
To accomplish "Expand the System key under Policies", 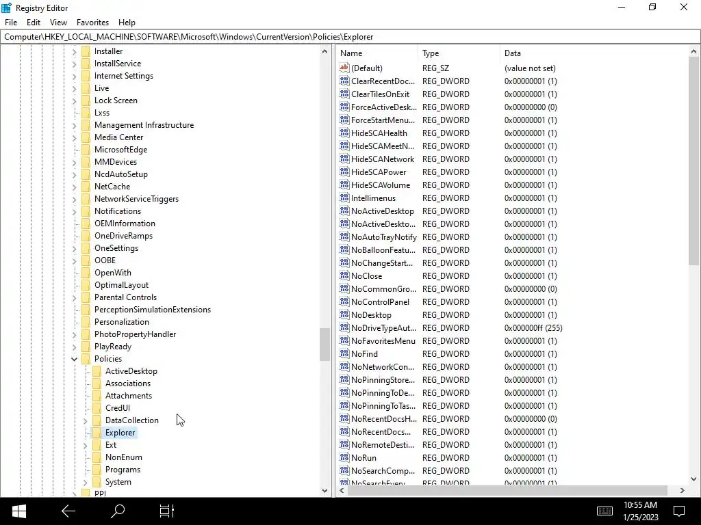I will [86, 482].
